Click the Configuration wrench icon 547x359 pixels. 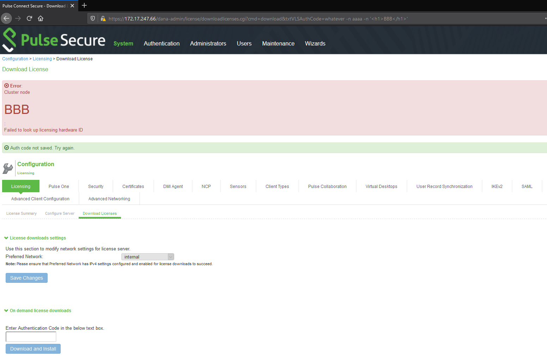point(8,168)
